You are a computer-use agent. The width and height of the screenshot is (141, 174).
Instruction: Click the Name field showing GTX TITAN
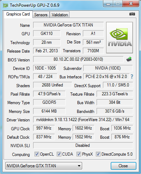click(x=68, y=25)
